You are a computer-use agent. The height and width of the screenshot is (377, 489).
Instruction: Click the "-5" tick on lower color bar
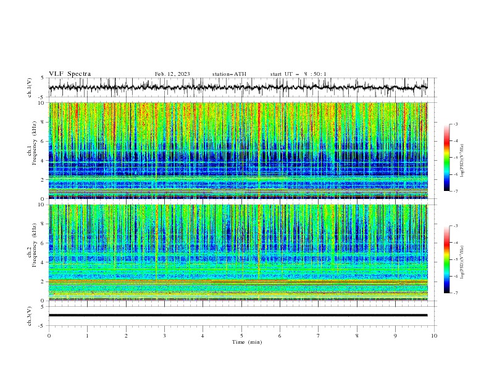coord(456,259)
